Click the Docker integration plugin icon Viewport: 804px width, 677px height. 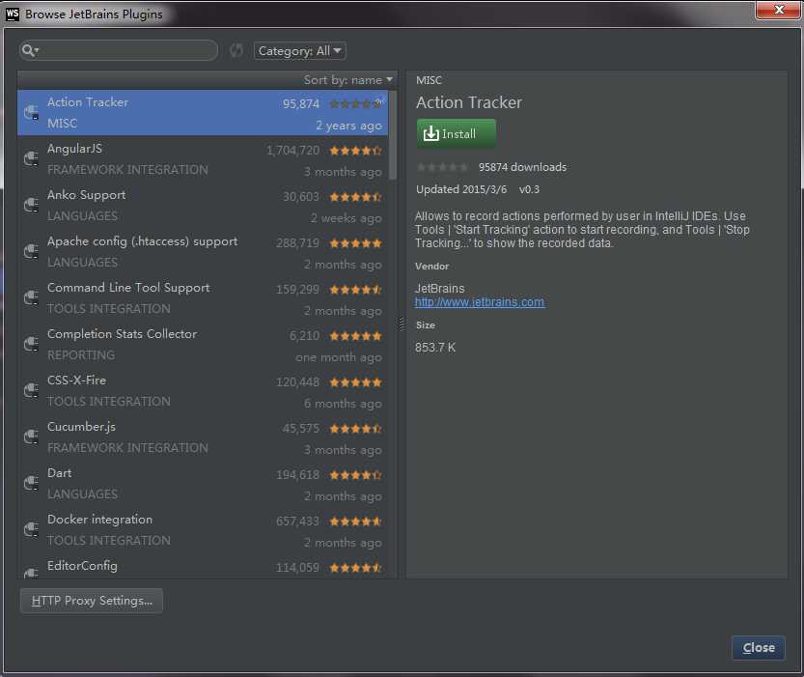coord(31,529)
